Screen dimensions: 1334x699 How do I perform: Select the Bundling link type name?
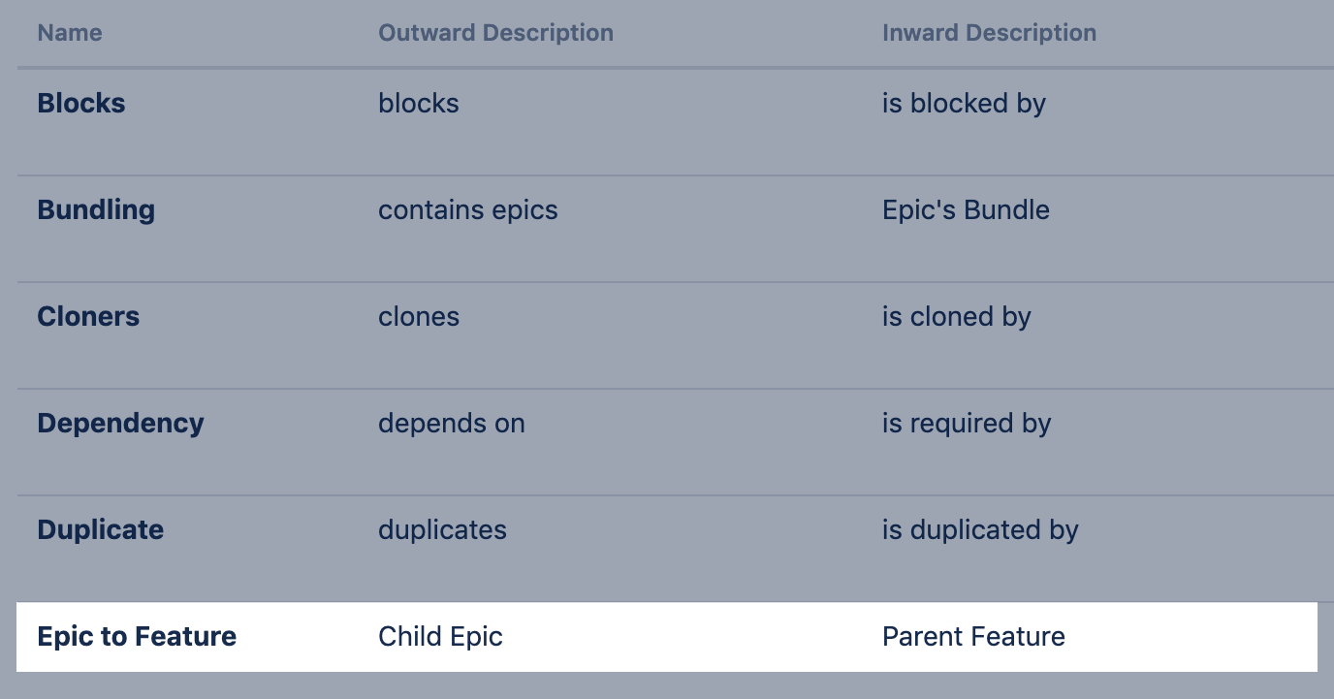point(96,210)
